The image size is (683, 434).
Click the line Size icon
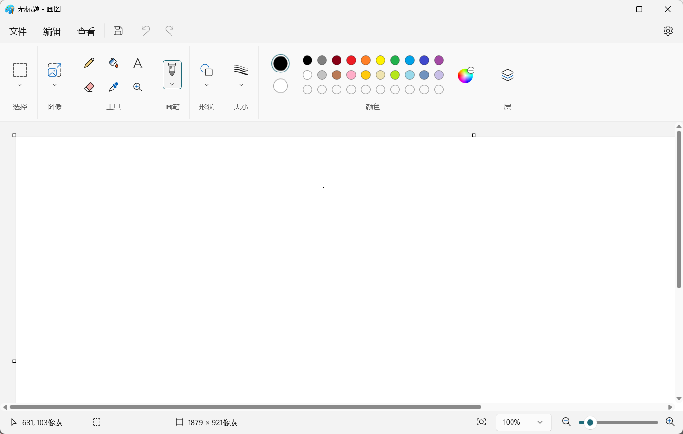(x=241, y=70)
